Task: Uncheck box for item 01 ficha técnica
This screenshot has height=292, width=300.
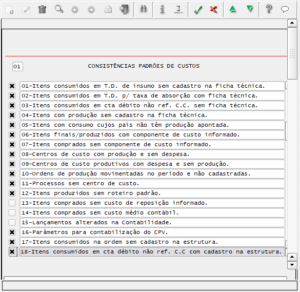Action: (12, 86)
